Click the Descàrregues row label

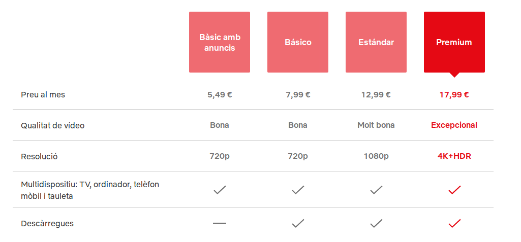pyautogui.click(x=47, y=223)
